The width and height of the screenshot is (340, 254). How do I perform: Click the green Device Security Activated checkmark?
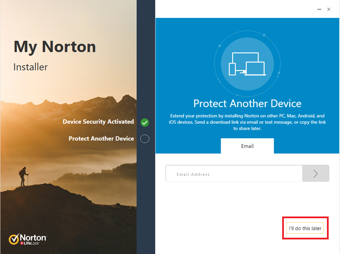(144, 122)
